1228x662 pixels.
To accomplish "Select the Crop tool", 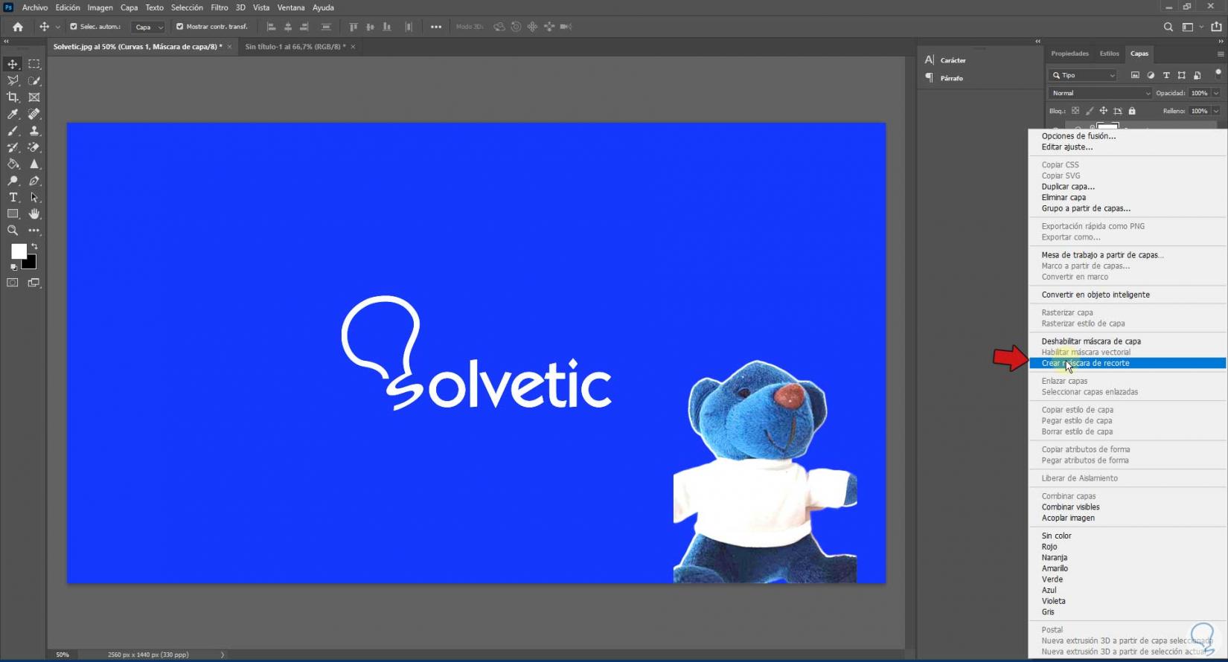I will (13, 97).
